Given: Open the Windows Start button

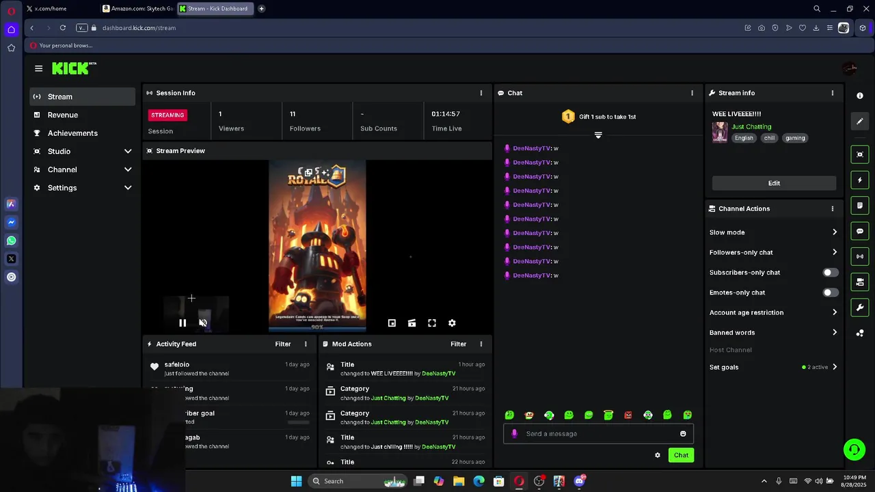Looking at the screenshot, I should point(296,481).
